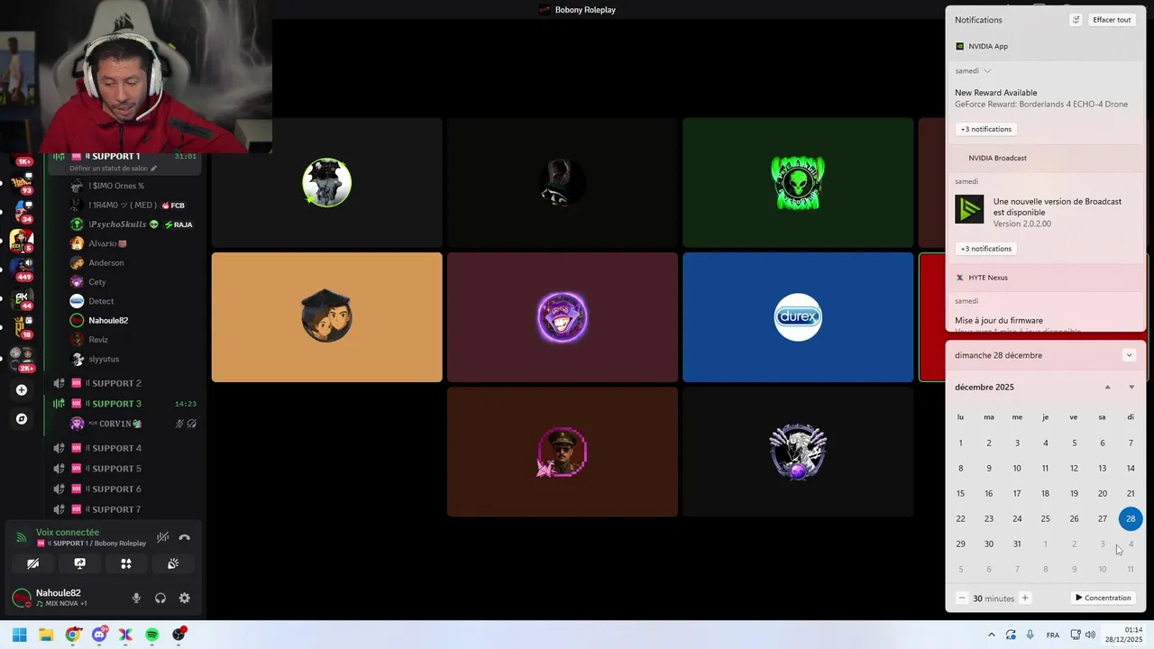Open Discord discover servers compass icon

(x=22, y=419)
